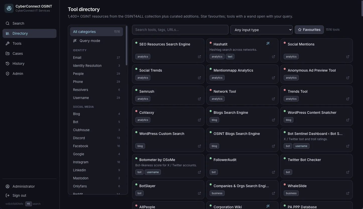Filter by the Phone category
The image size is (363, 209).
click(96, 82)
